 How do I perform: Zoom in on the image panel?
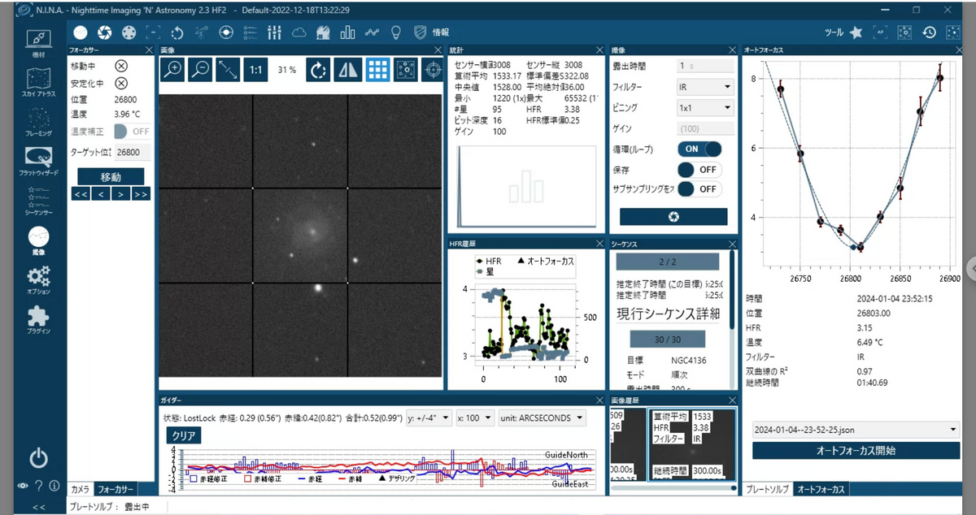click(172, 70)
